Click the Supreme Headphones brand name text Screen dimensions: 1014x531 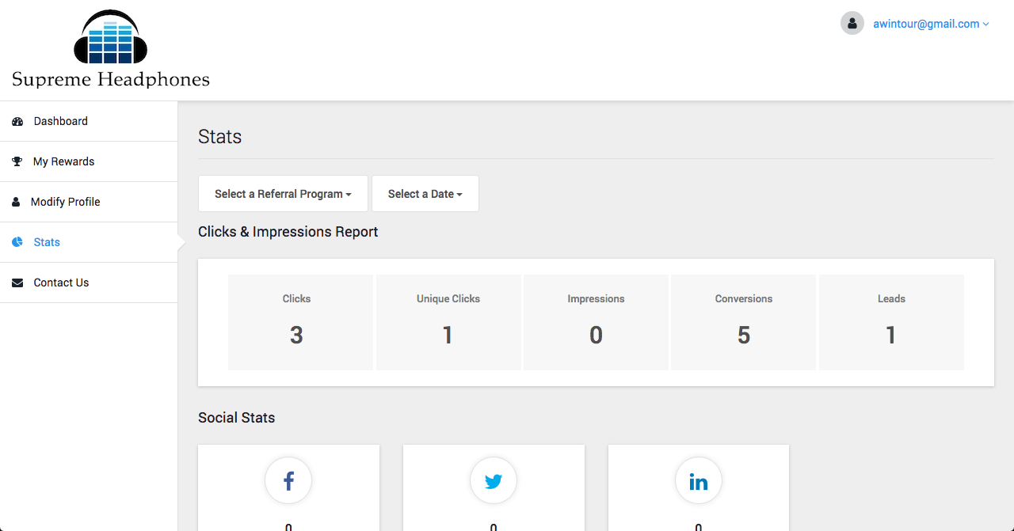pos(111,79)
